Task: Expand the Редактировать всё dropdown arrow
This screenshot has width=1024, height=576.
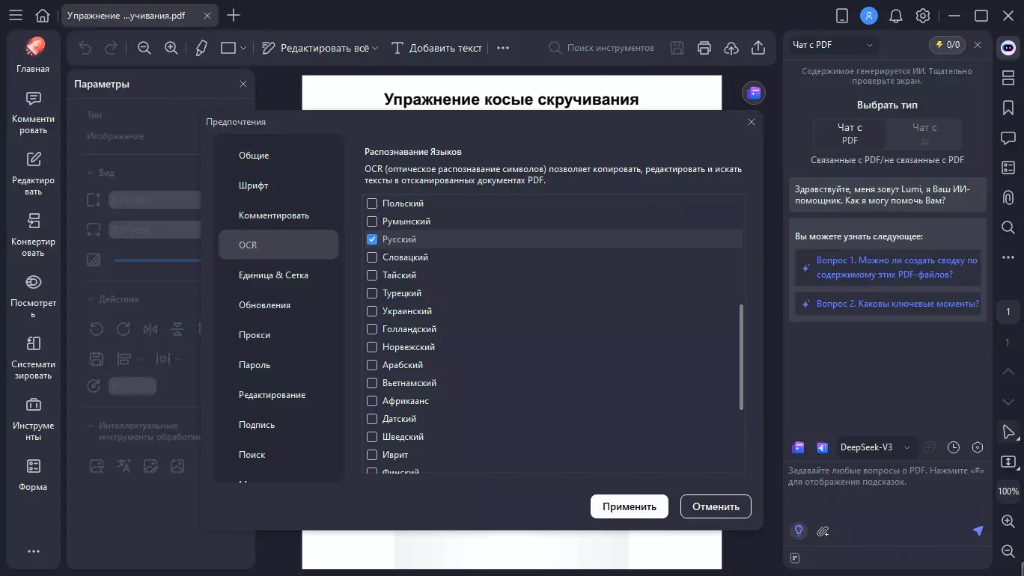Action: tap(374, 46)
